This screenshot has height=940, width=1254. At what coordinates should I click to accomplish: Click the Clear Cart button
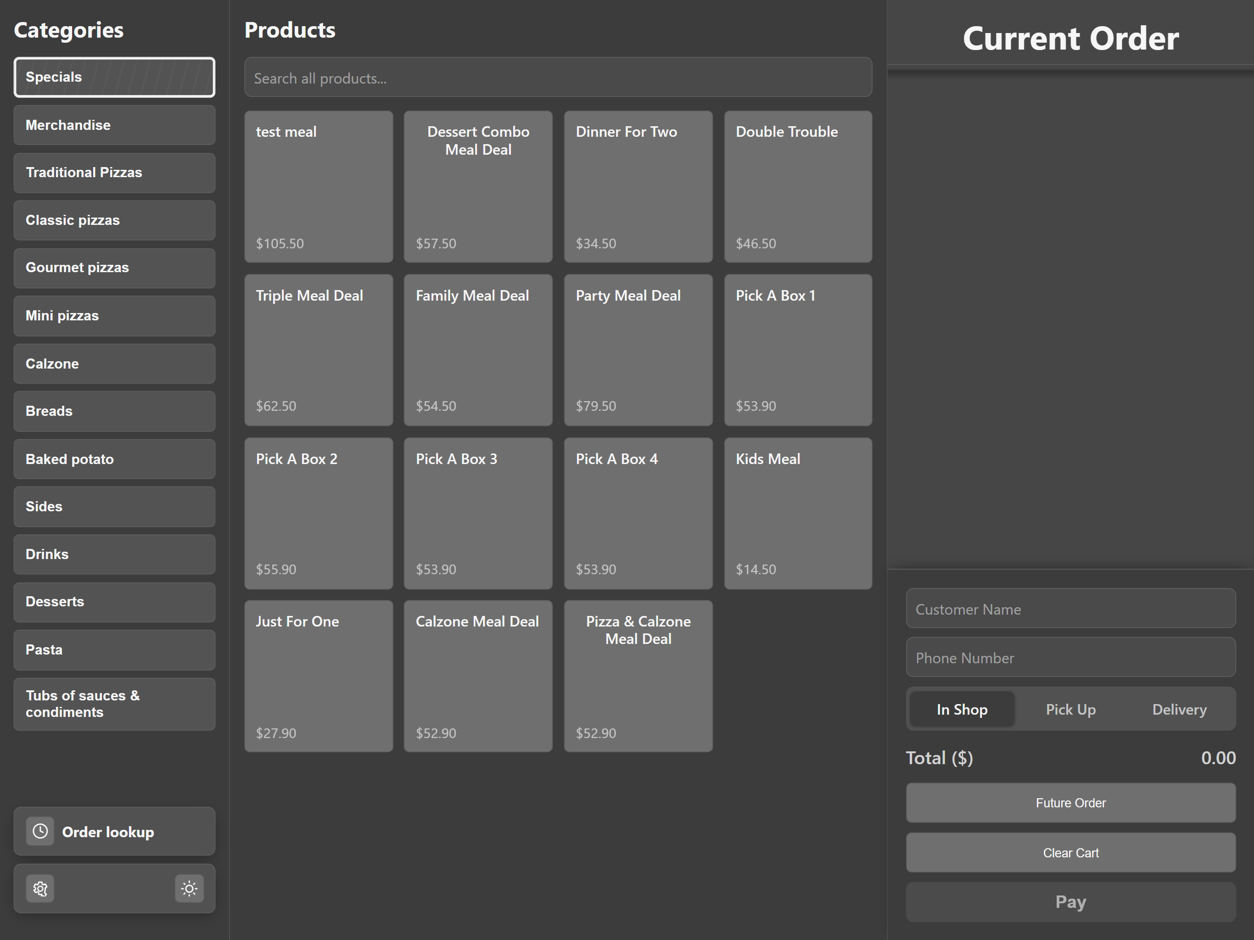coord(1070,852)
